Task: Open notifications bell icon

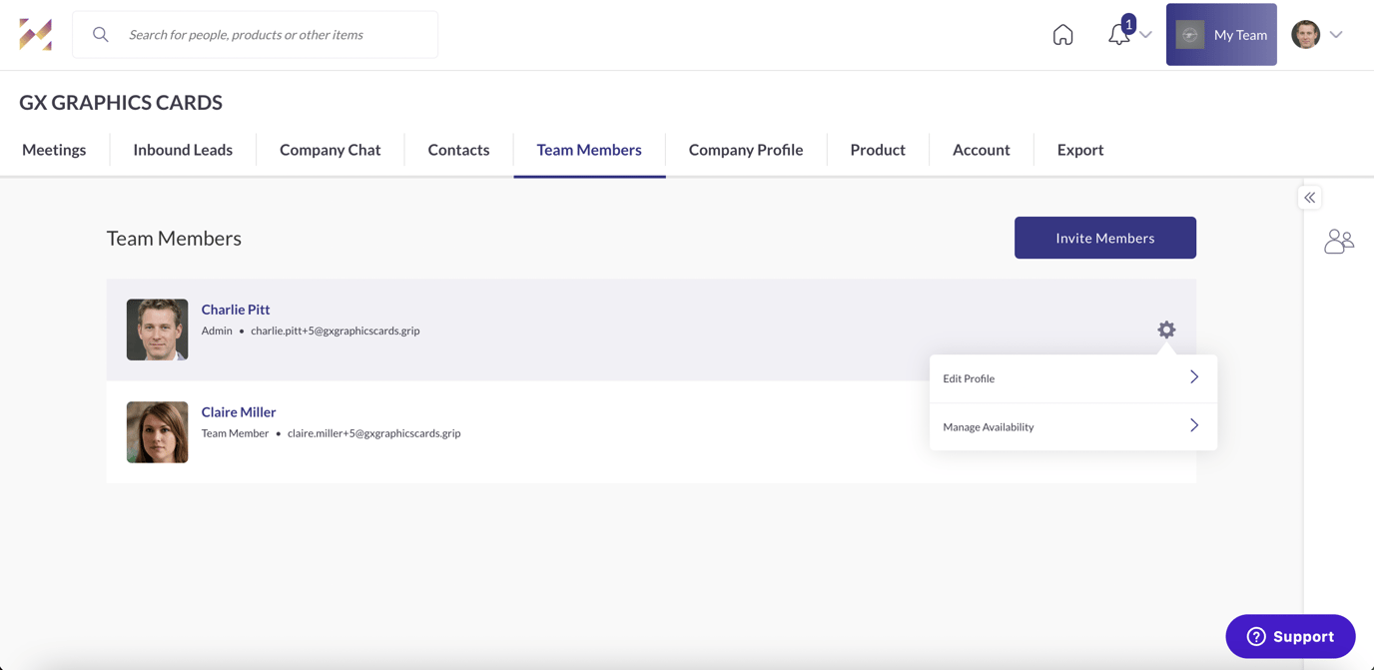Action: tap(1118, 35)
